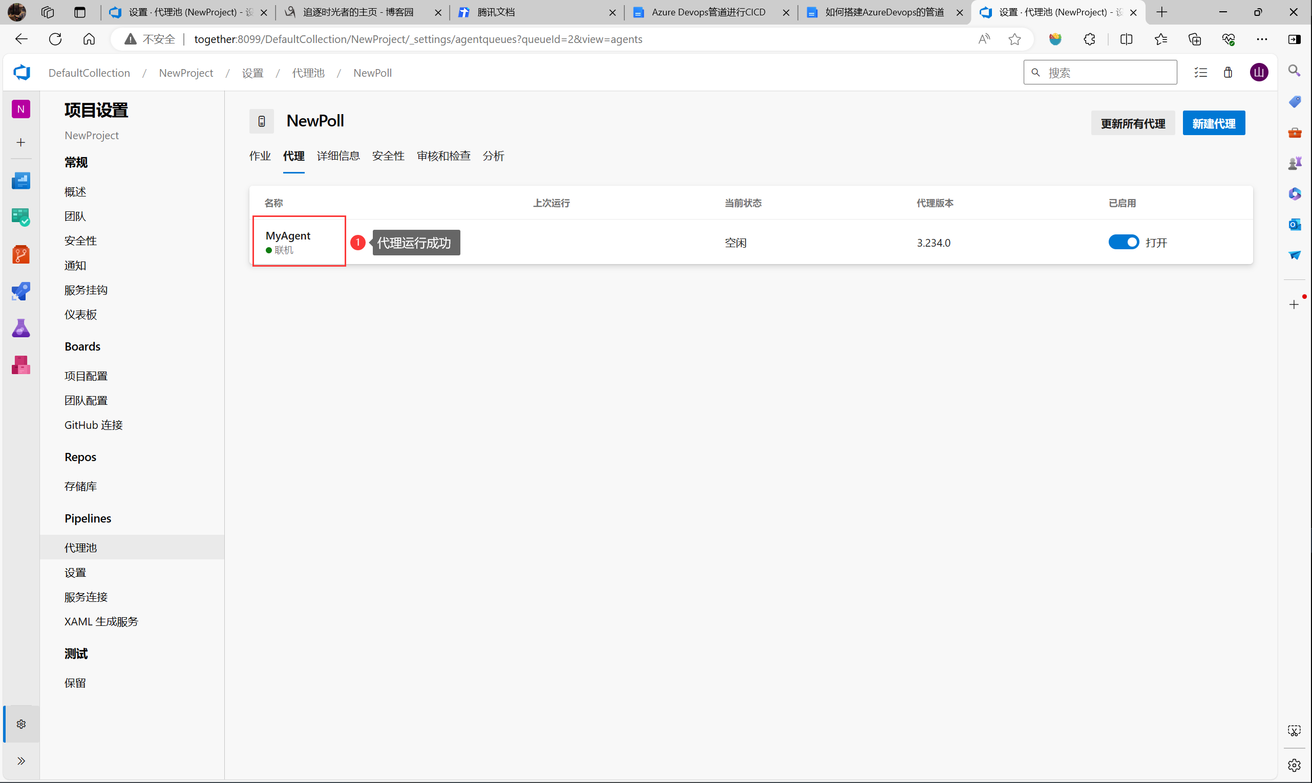Expand the left navigation chevrons
The width and height of the screenshot is (1312, 783).
pyautogui.click(x=21, y=761)
